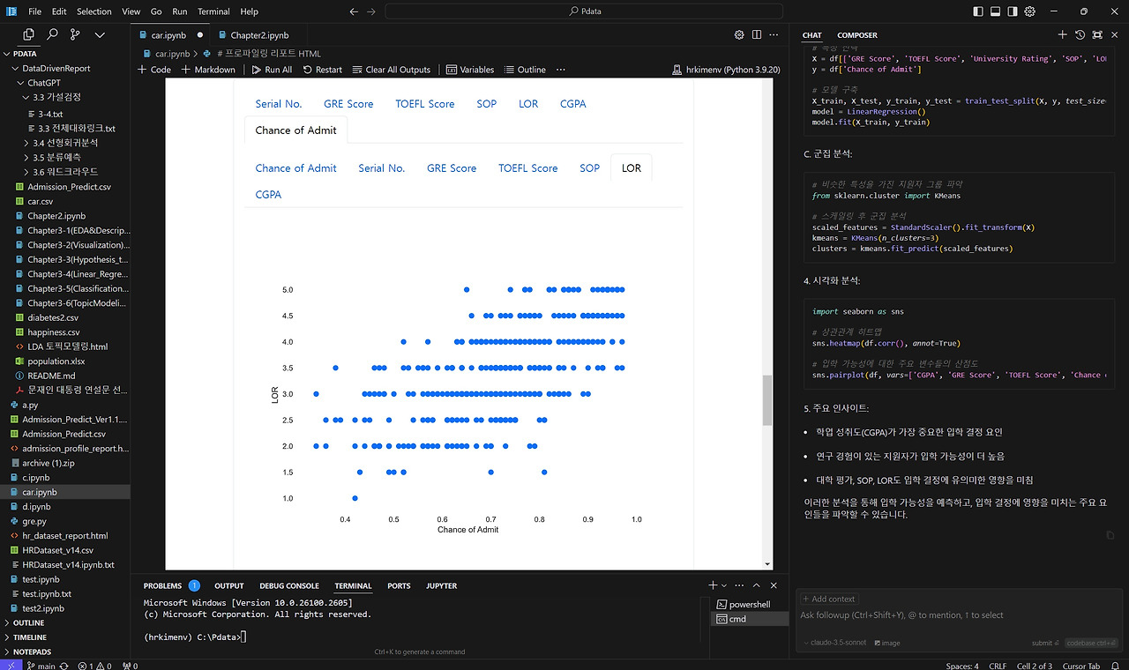Viewport: 1129px width, 670px height.
Task: Select the powershell terminal
Action: coord(750,605)
